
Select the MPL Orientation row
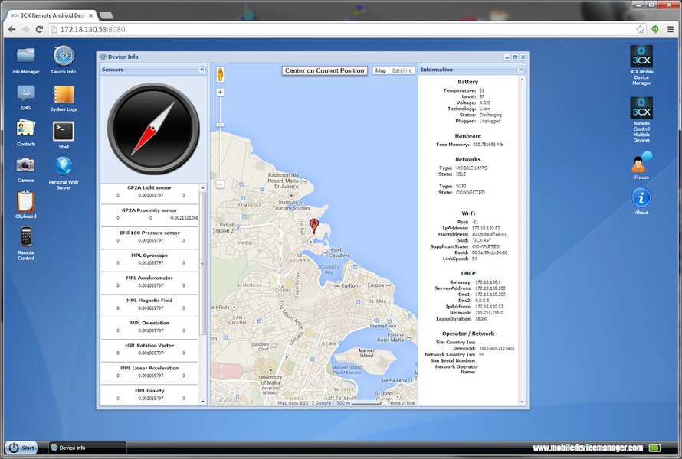(x=149, y=327)
